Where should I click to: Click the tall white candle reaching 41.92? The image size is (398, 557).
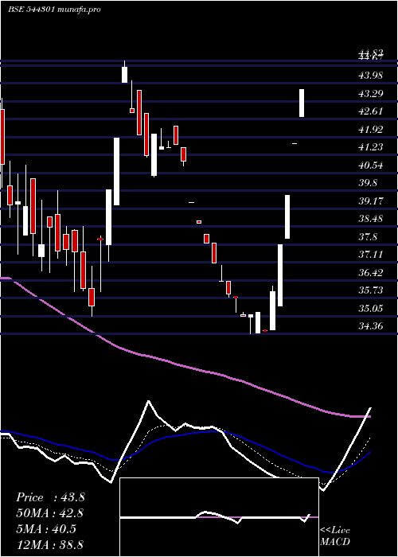coord(116,171)
